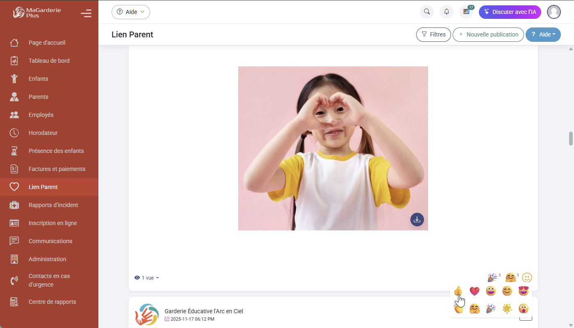Choose the heart-eyes emoji reaction
The width and height of the screenshot is (574, 328).
(524, 291)
